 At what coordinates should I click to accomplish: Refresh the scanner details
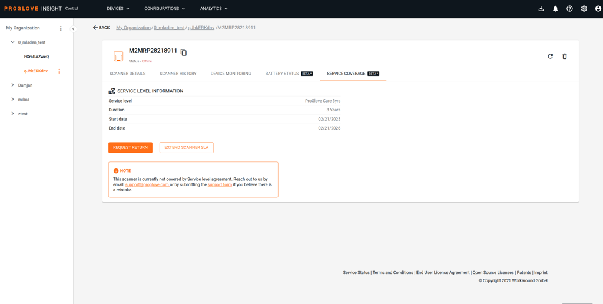click(551, 56)
